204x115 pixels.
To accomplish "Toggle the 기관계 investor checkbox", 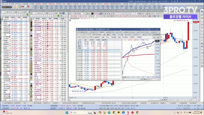I will point(88,37).
